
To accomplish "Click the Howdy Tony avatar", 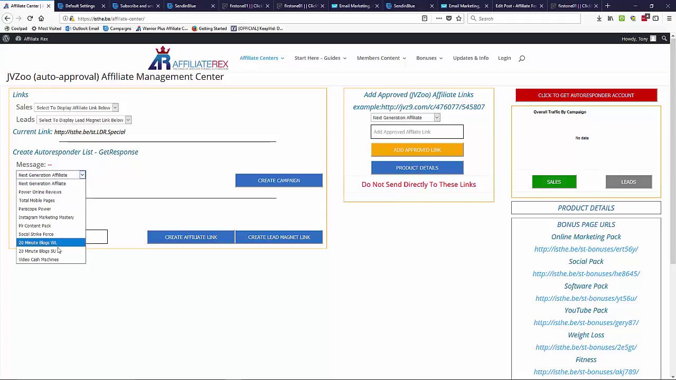I will tap(653, 39).
